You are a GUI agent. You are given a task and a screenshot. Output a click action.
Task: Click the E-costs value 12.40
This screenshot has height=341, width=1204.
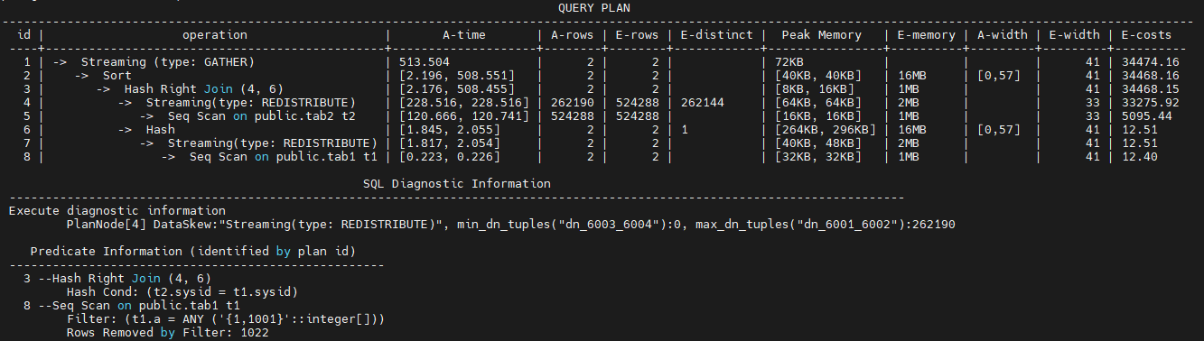click(1139, 157)
